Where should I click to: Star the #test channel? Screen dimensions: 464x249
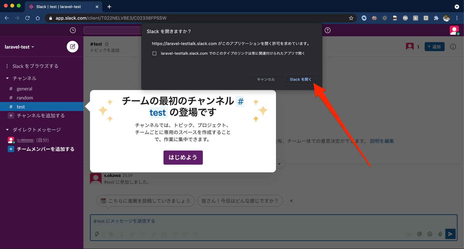pyautogui.click(x=107, y=44)
